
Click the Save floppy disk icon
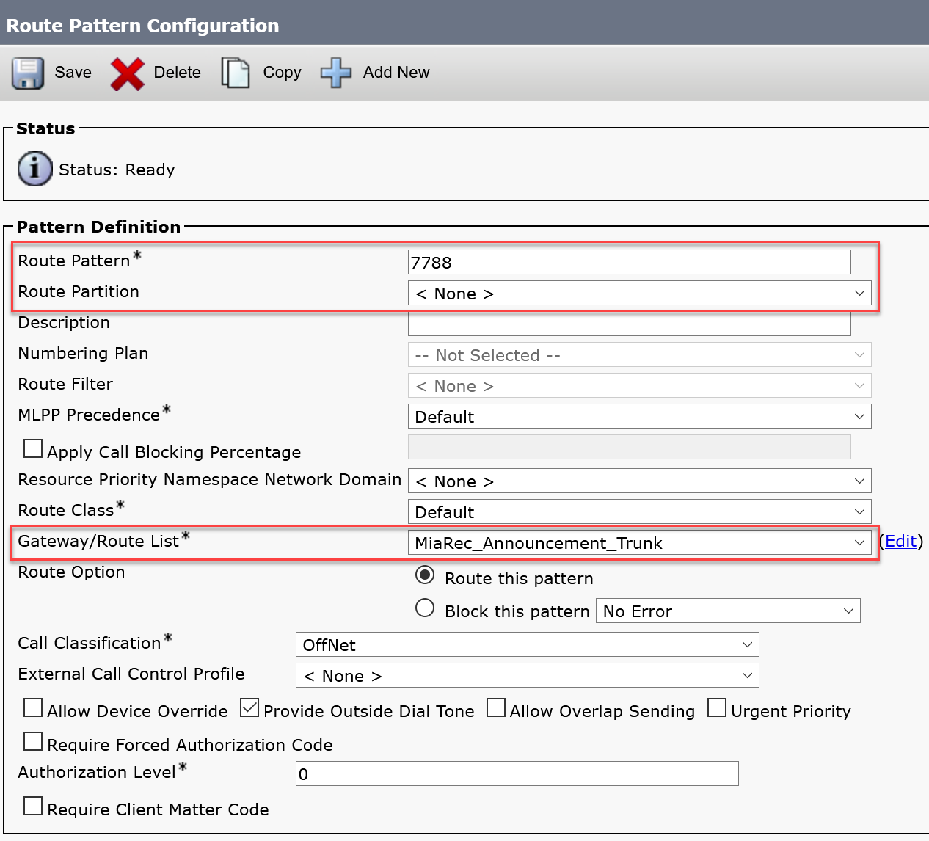coord(28,73)
